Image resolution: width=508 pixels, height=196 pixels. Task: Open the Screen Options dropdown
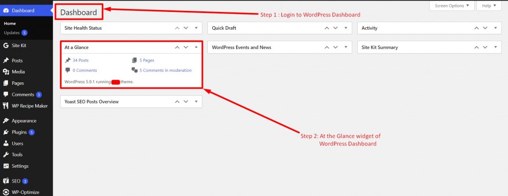[x=451, y=6]
